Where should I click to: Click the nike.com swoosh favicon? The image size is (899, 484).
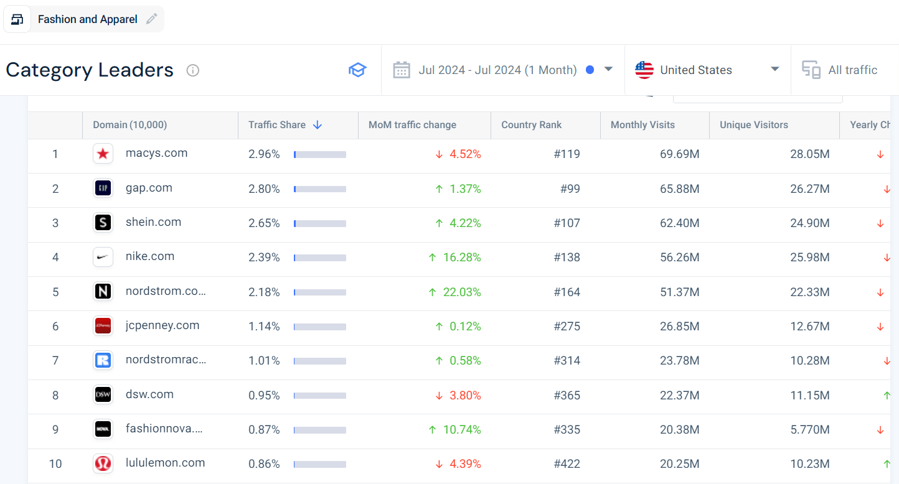103,257
